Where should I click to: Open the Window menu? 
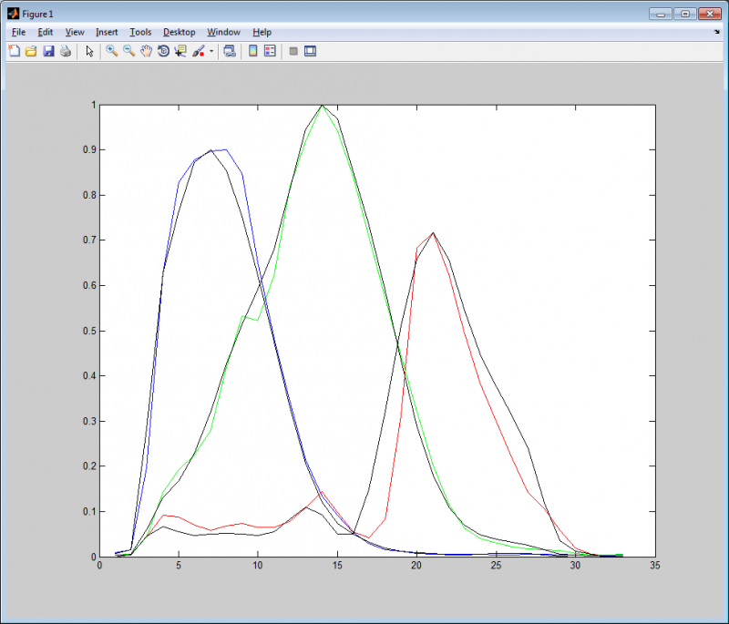point(223,32)
